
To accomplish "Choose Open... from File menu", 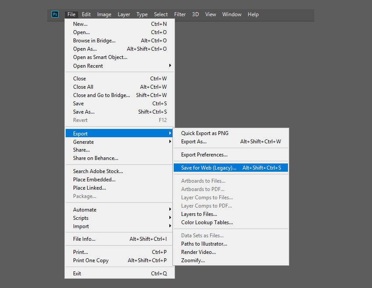I will pos(120,32).
